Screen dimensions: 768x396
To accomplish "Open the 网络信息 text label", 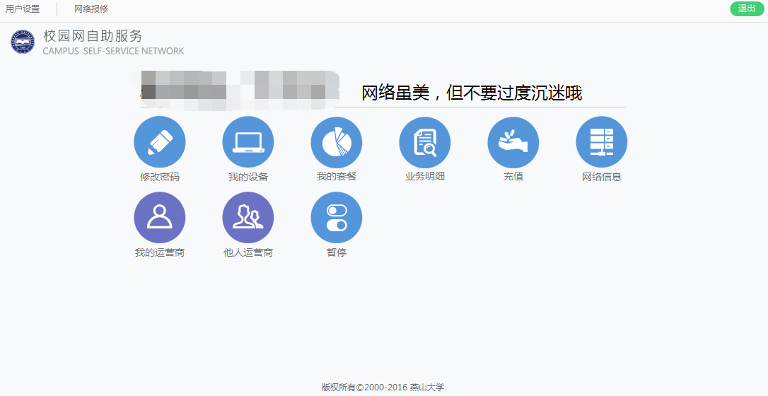I will click(x=602, y=177).
